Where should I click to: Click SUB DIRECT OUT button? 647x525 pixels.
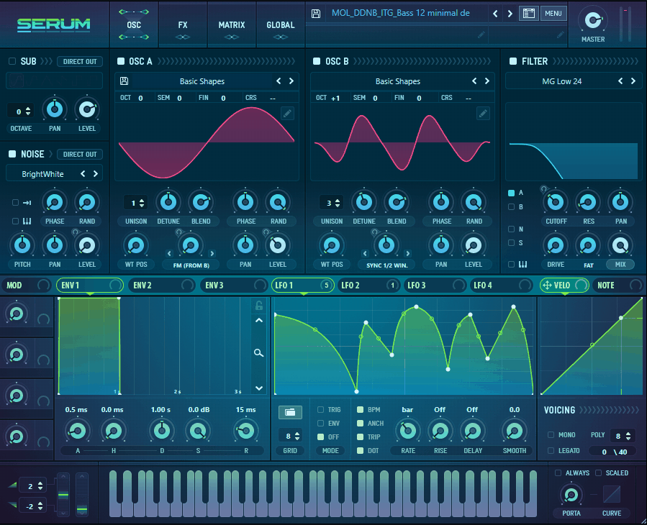tap(80, 61)
